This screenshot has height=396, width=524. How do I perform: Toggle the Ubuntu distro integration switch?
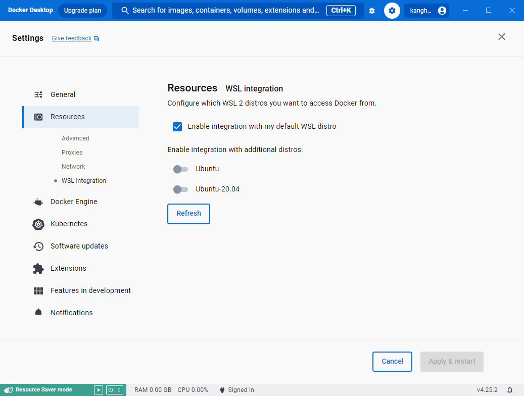[180, 169]
